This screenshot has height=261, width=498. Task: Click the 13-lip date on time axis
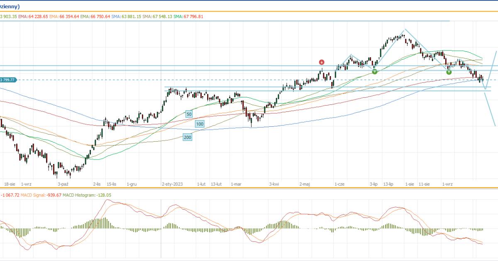388,184
